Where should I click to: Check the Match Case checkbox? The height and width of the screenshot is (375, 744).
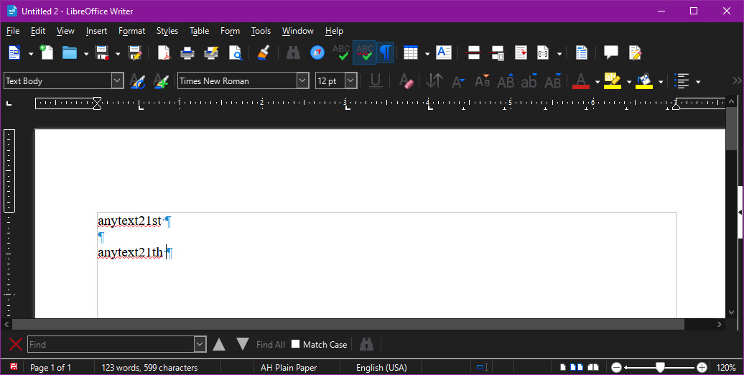[295, 344]
